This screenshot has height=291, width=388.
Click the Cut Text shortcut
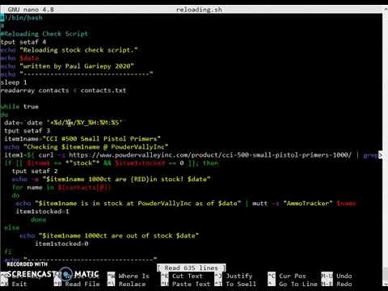[181, 276]
